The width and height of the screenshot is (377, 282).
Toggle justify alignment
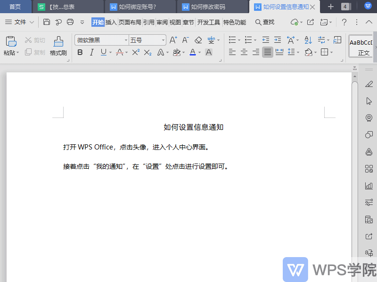tap(268, 52)
